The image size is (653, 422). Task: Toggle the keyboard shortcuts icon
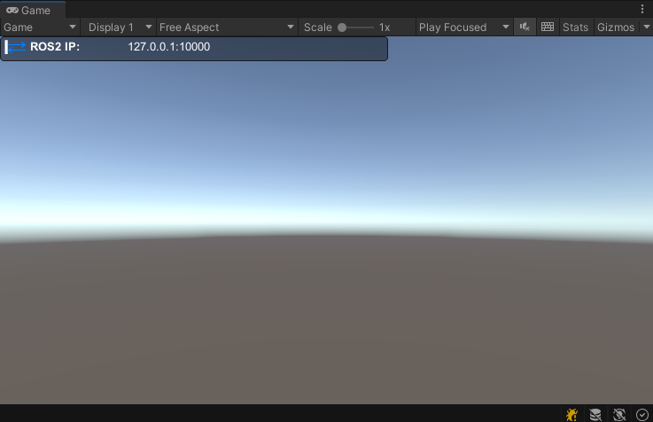tap(548, 27)
